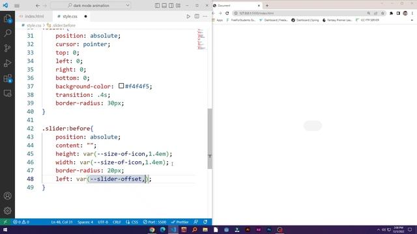The image size is (417, 234).
Task: Open the Source Control view
Action: pos(7,48)
